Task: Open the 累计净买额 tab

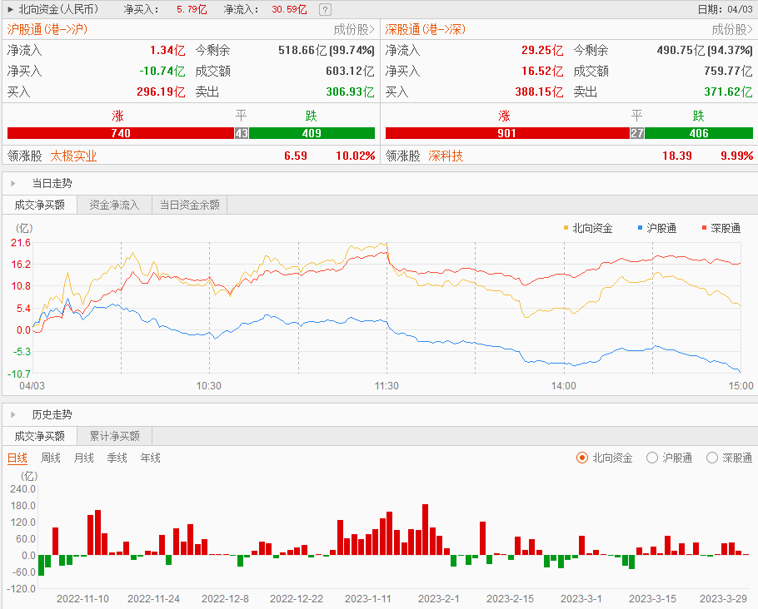Action: pos(114,436)
